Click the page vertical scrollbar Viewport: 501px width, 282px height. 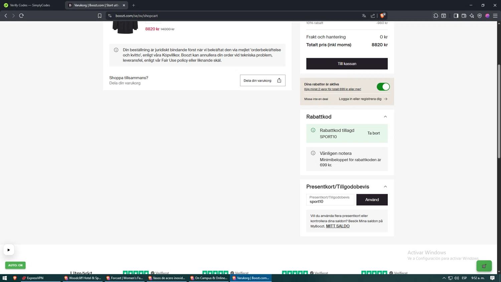pyautogui.click(x=499, y=111)
